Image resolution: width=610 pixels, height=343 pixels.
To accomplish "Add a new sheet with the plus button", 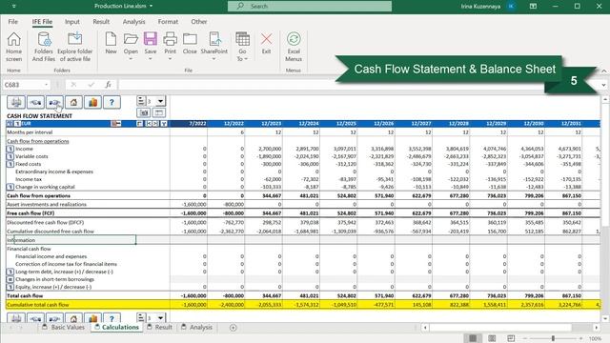I will click(x=233, y=328).
